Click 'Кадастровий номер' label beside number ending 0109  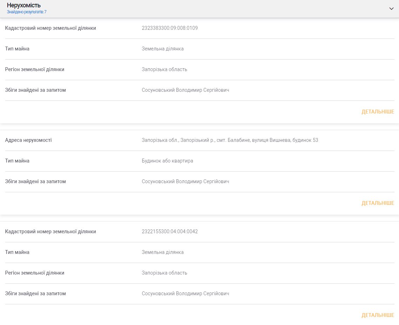50,28
